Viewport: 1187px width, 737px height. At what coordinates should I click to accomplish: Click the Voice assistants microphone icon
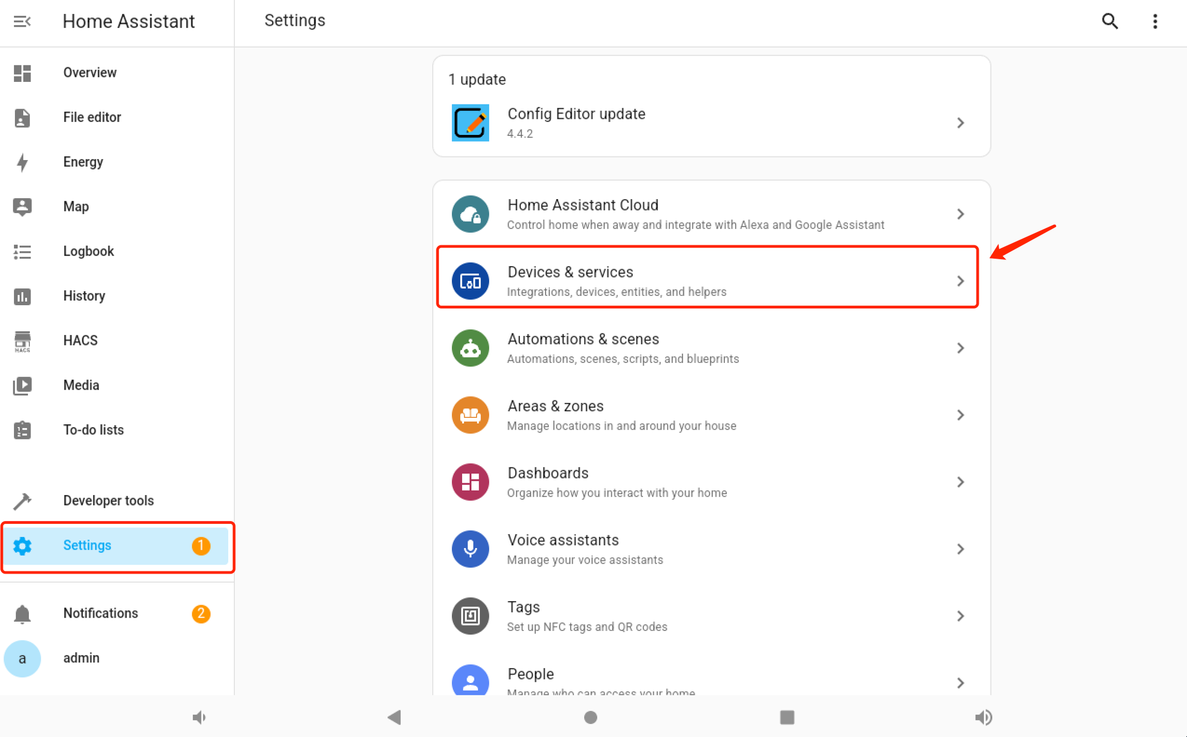[470, 549]
